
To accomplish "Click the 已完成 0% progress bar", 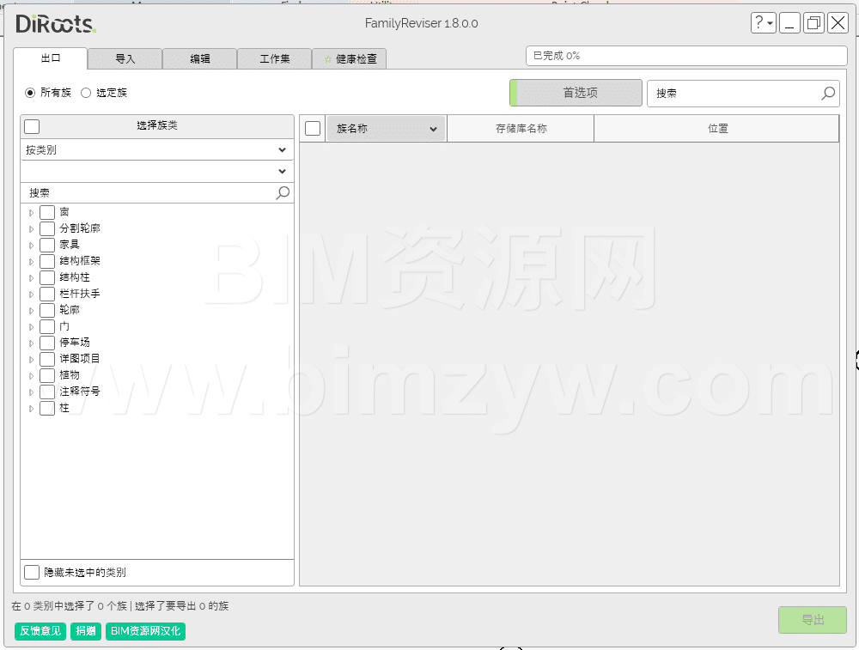I will [685, 56].
